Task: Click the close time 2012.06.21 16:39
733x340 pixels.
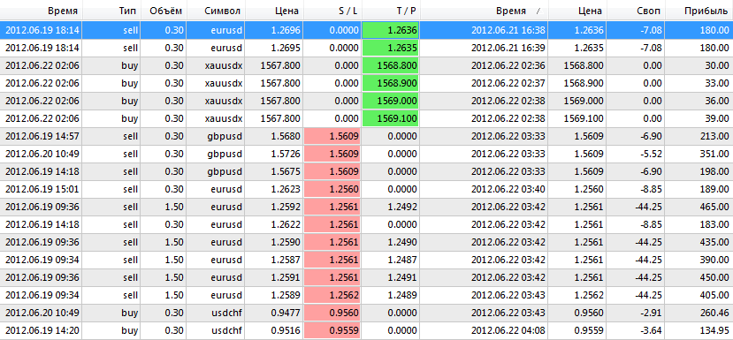Action: click(x=508, y=48)
